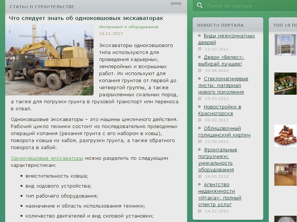Click list item 'назначение и область использования техники;'

85,206
